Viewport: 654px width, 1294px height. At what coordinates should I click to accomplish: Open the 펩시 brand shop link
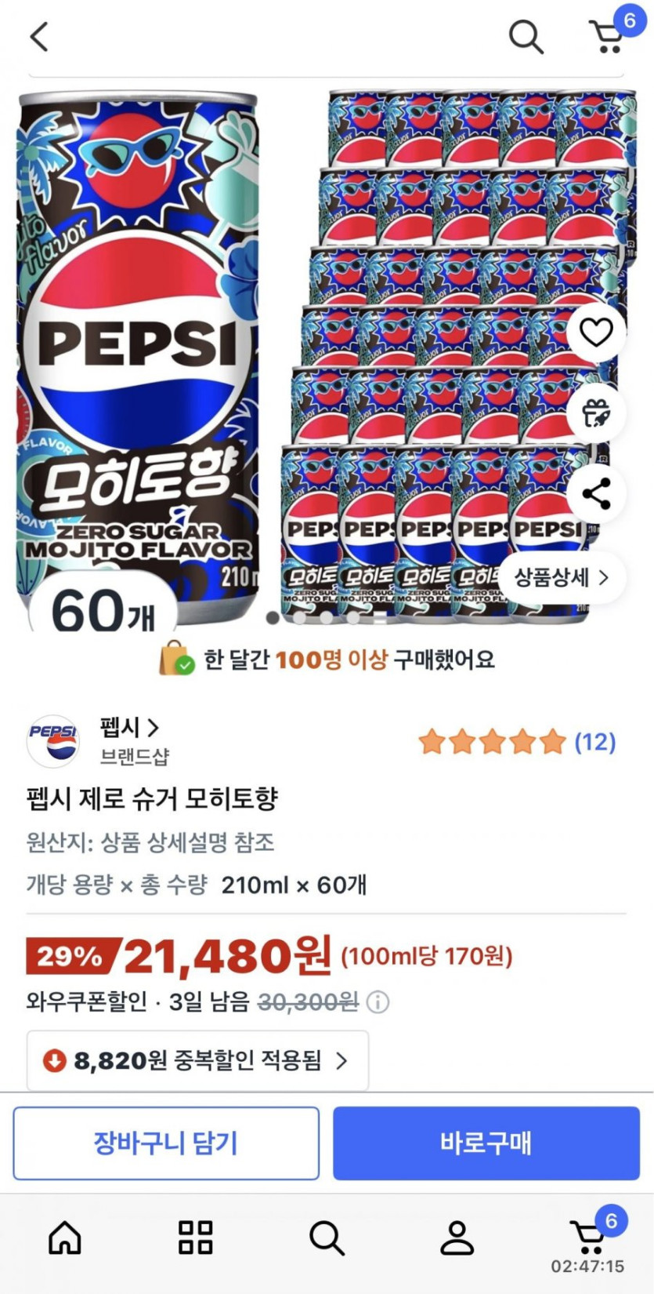(129, 728)
